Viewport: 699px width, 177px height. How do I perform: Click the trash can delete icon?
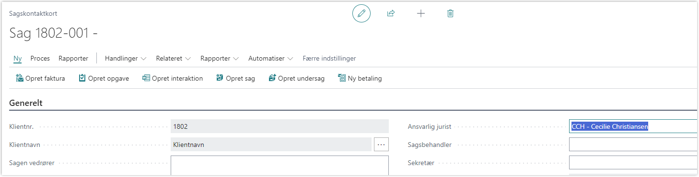pos(450,13)
